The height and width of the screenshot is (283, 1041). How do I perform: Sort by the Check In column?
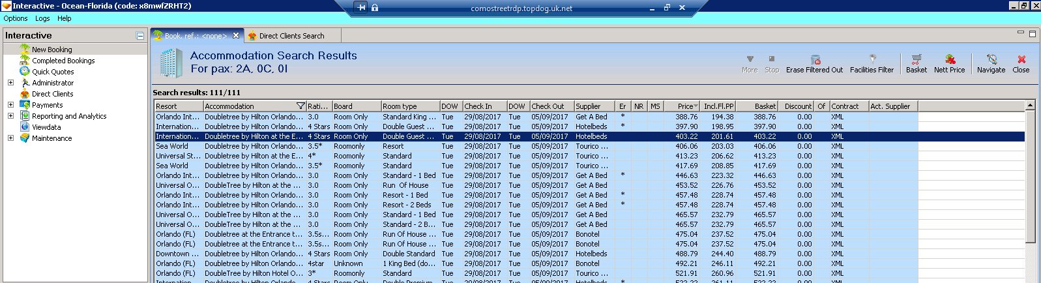tap(485, 106)
